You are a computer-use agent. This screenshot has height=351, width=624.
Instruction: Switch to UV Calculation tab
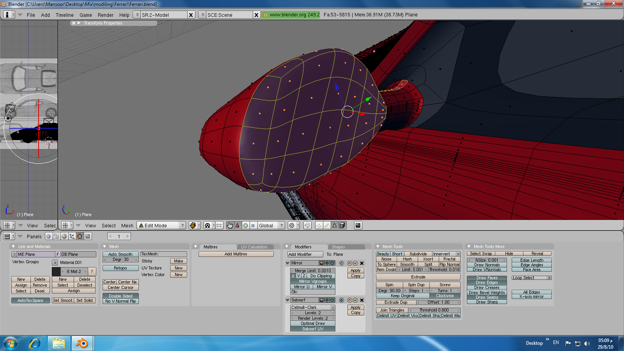(254, 247)
